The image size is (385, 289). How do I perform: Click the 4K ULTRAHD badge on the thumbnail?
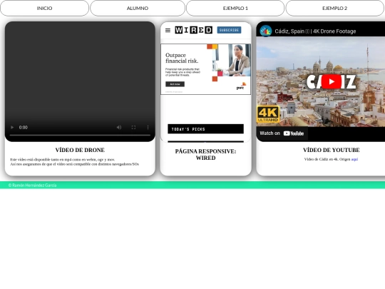click(268, 114)
